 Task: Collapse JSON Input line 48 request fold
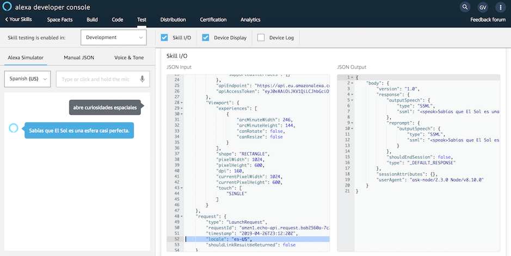[182, 216]
